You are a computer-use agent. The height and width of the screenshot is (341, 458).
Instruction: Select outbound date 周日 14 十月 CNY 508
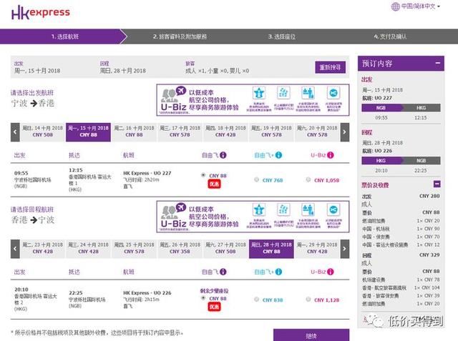(43, 132)
